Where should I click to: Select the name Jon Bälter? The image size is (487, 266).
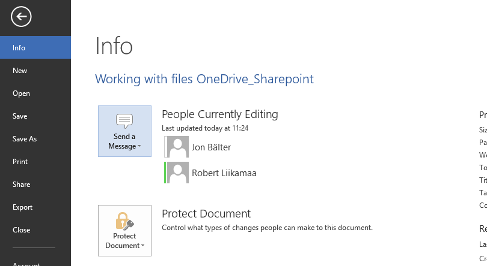click(x=211, y=147)
